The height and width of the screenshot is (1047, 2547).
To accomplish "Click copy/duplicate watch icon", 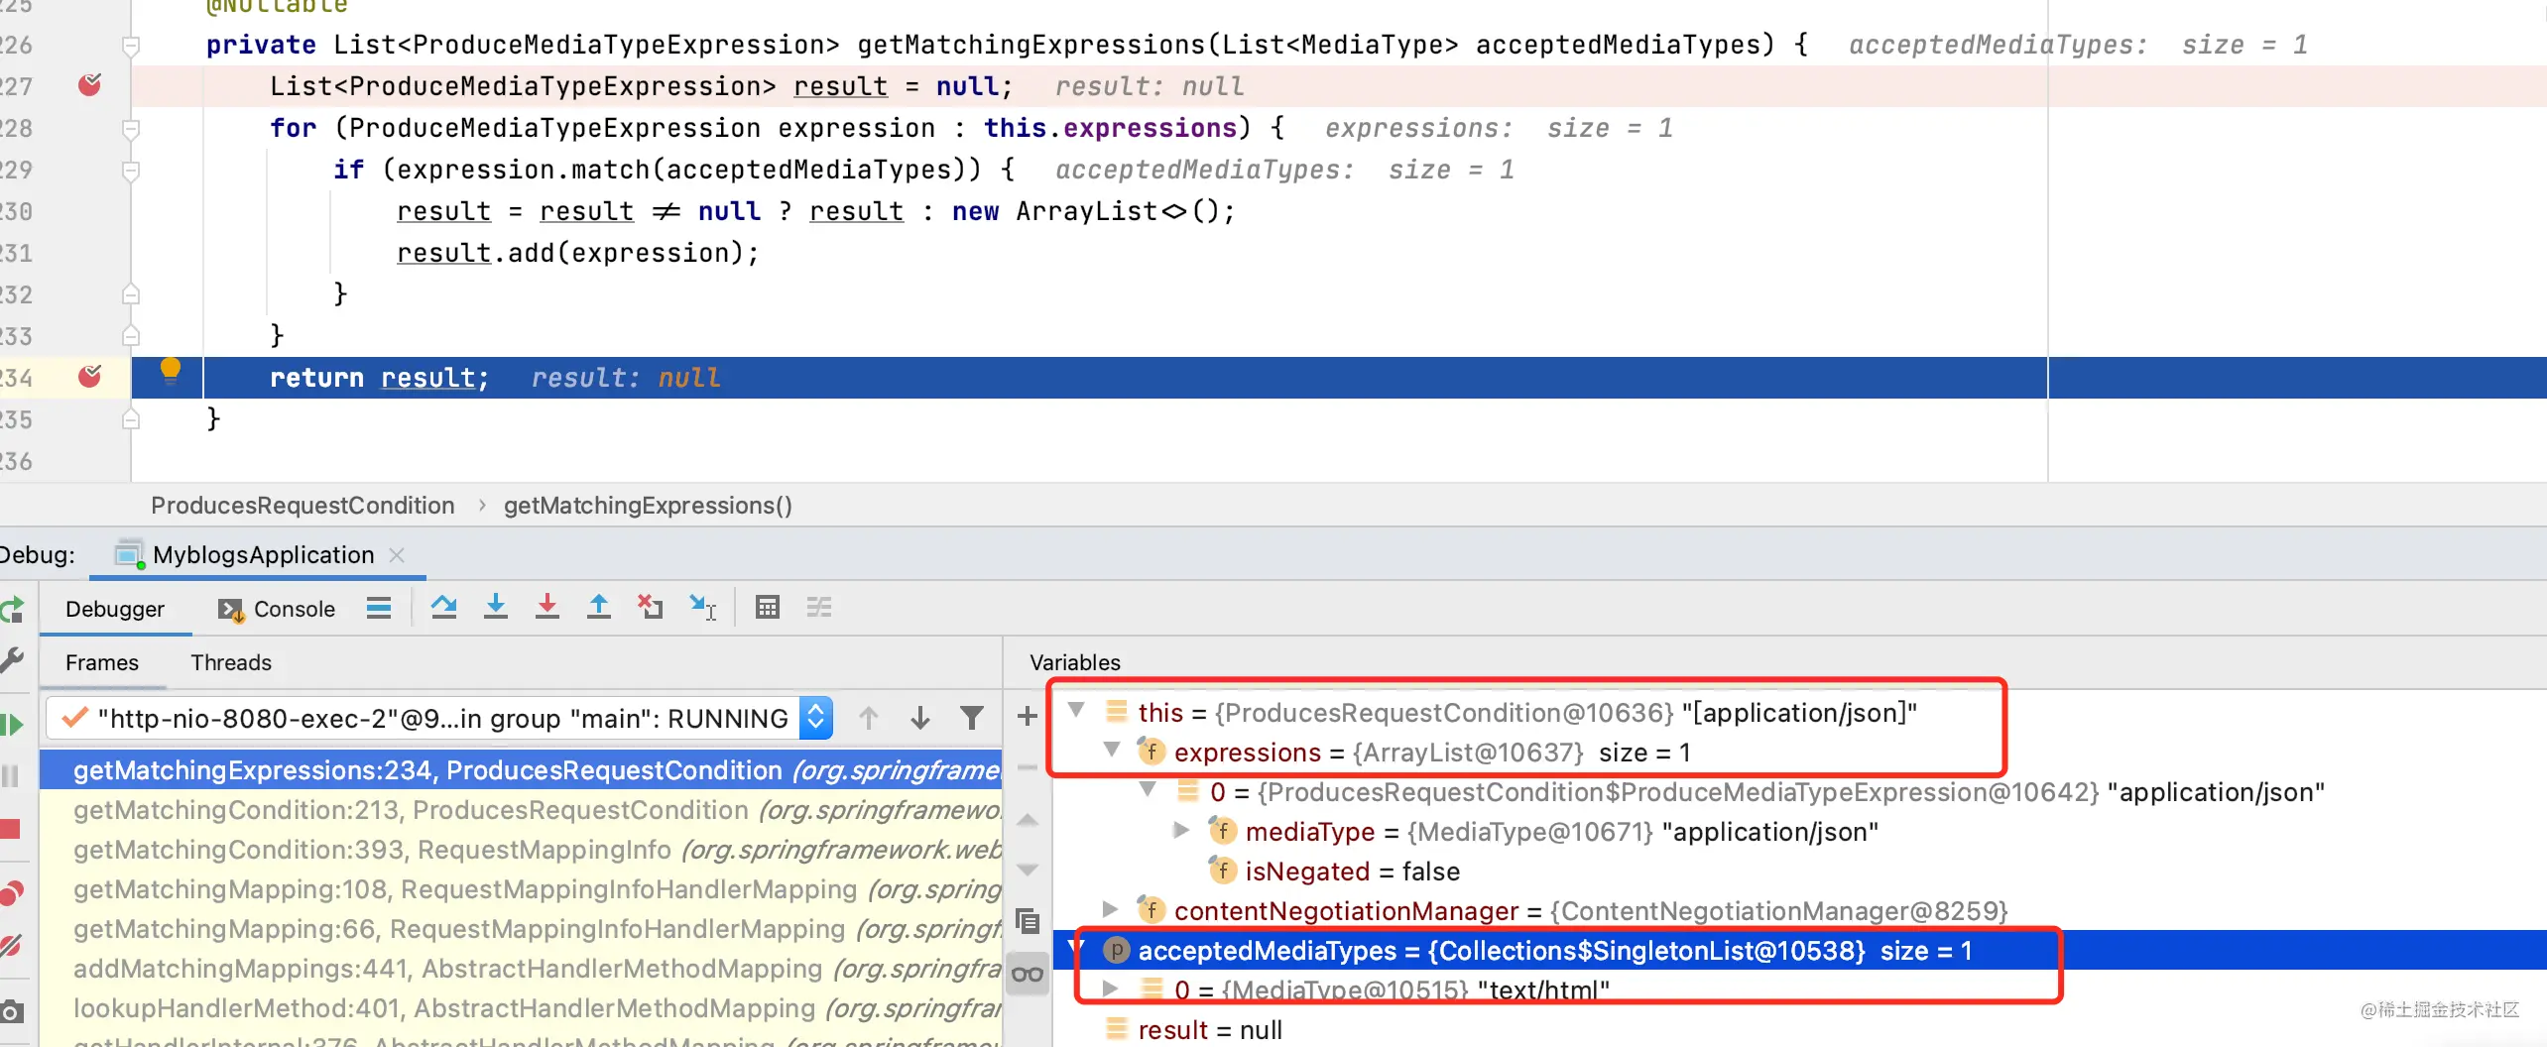I will (1028, 921).
